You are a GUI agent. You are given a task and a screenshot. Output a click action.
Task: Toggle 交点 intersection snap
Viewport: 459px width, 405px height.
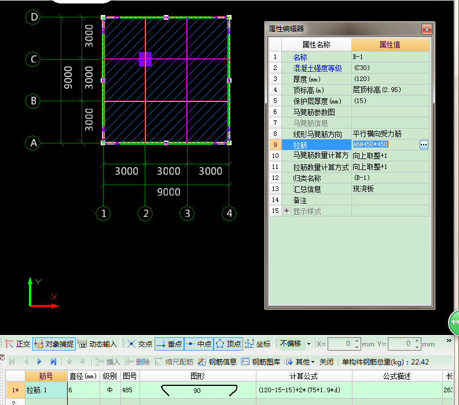click(x=139, y=344)
